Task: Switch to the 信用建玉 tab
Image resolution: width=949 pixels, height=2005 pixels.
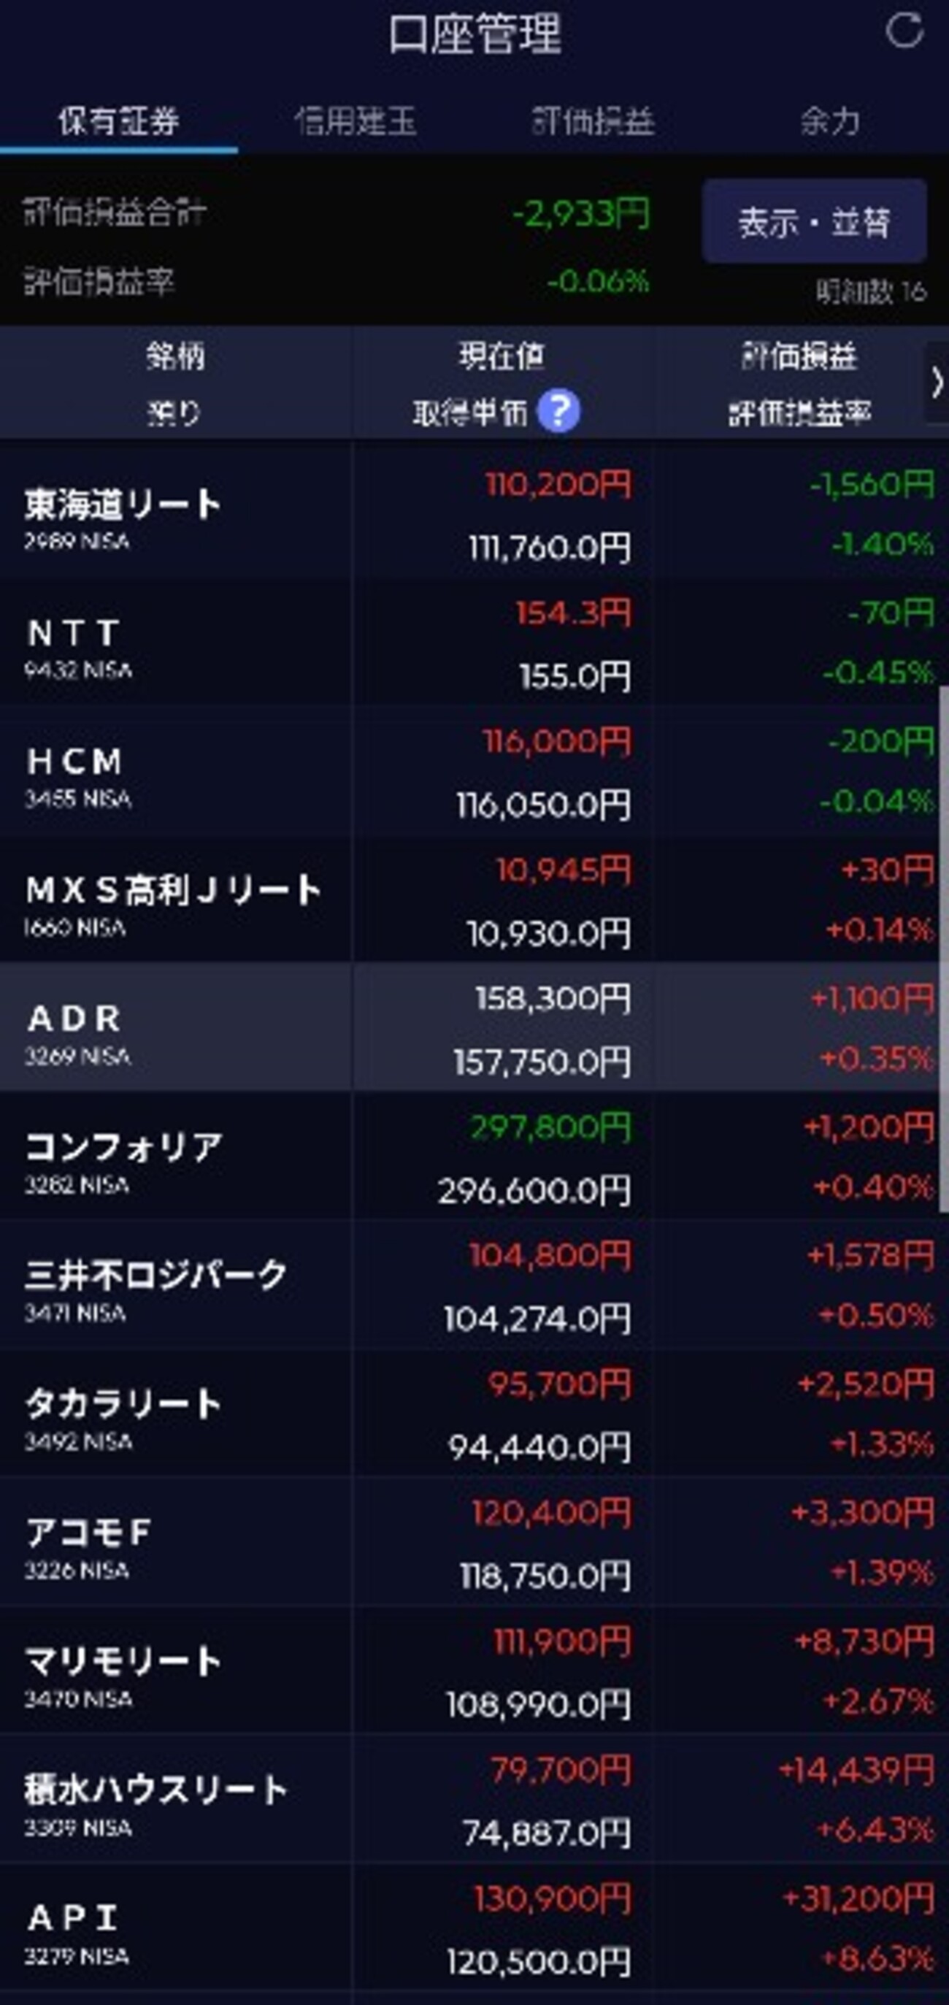Action: pos(356,121)
